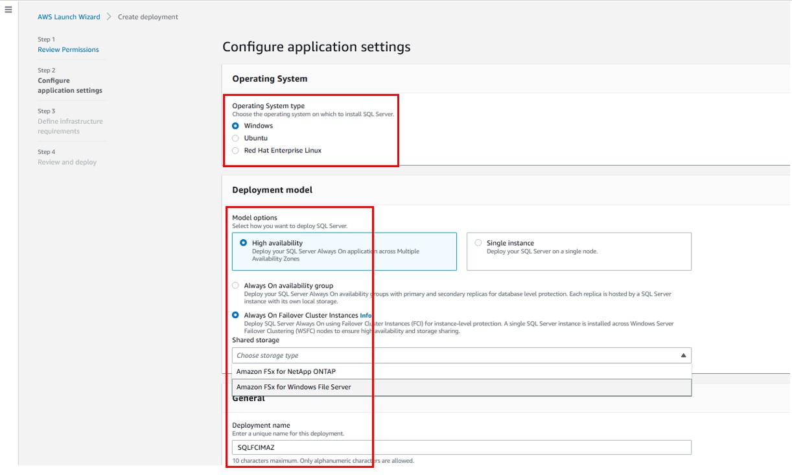The image size is (792, 475).
Task: Select the High availability deployment option
Action: [x=344, y=251]
